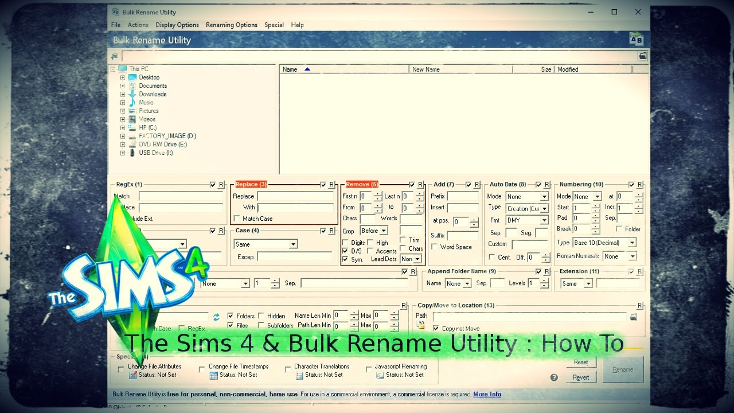
Task: Select the Videos folder icon
Action: click(132, 119)
